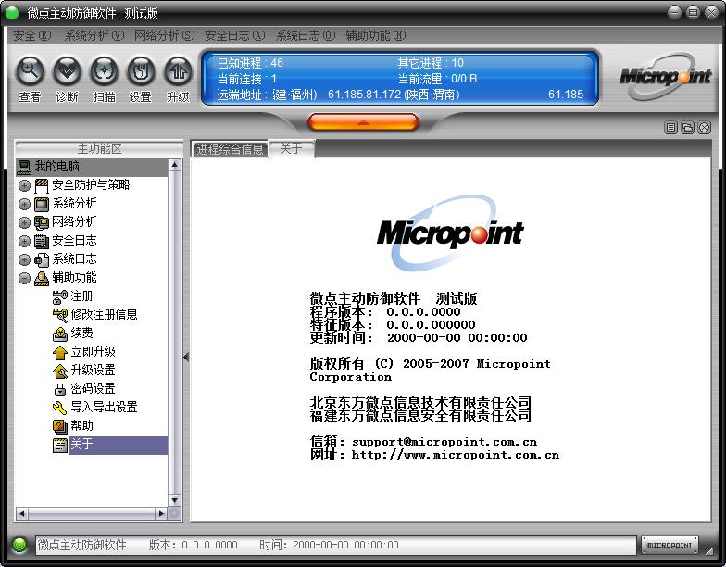
Task: Click the tree scrollbar down arrow
Action: pyautogui.click(x=174, y=500)
